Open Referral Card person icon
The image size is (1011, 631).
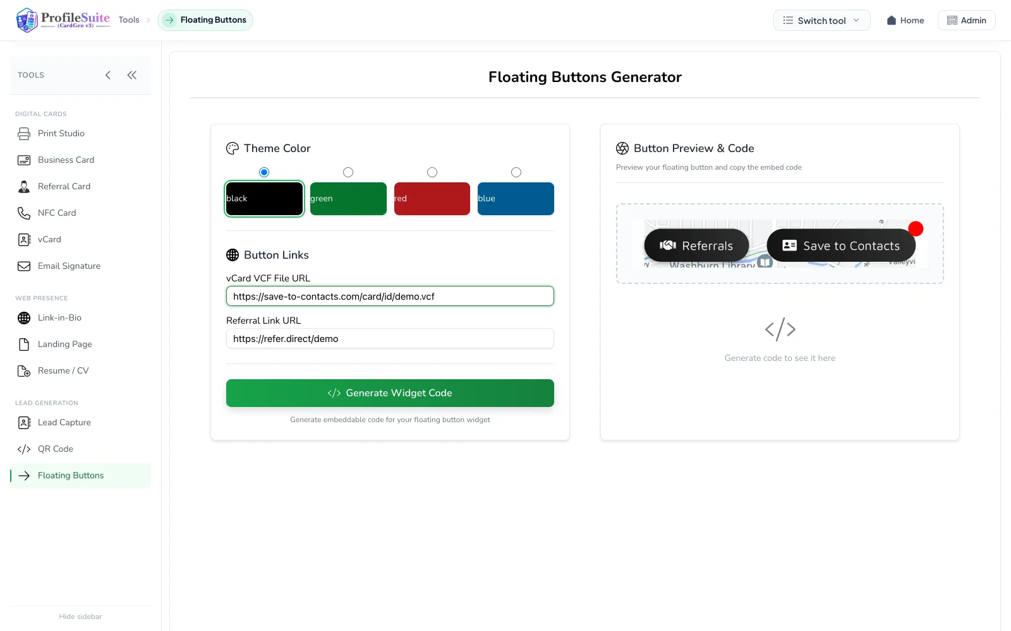coord(24,187)
